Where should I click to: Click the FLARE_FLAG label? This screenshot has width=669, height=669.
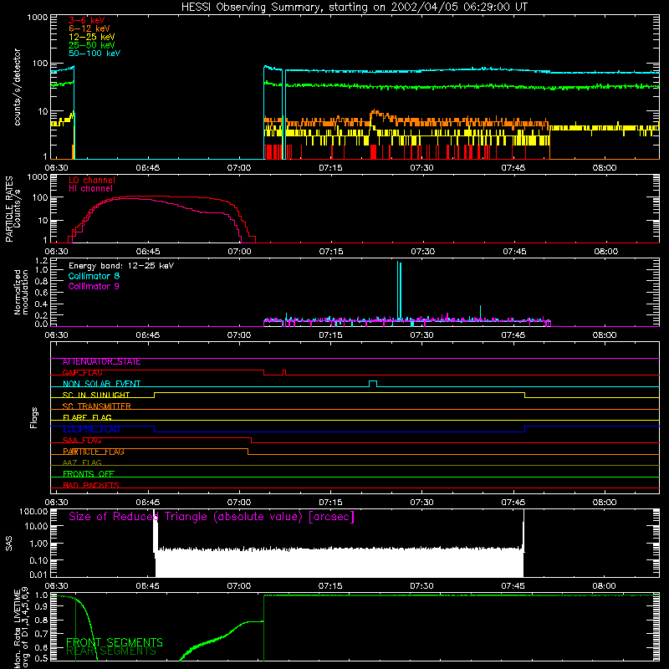87,417
